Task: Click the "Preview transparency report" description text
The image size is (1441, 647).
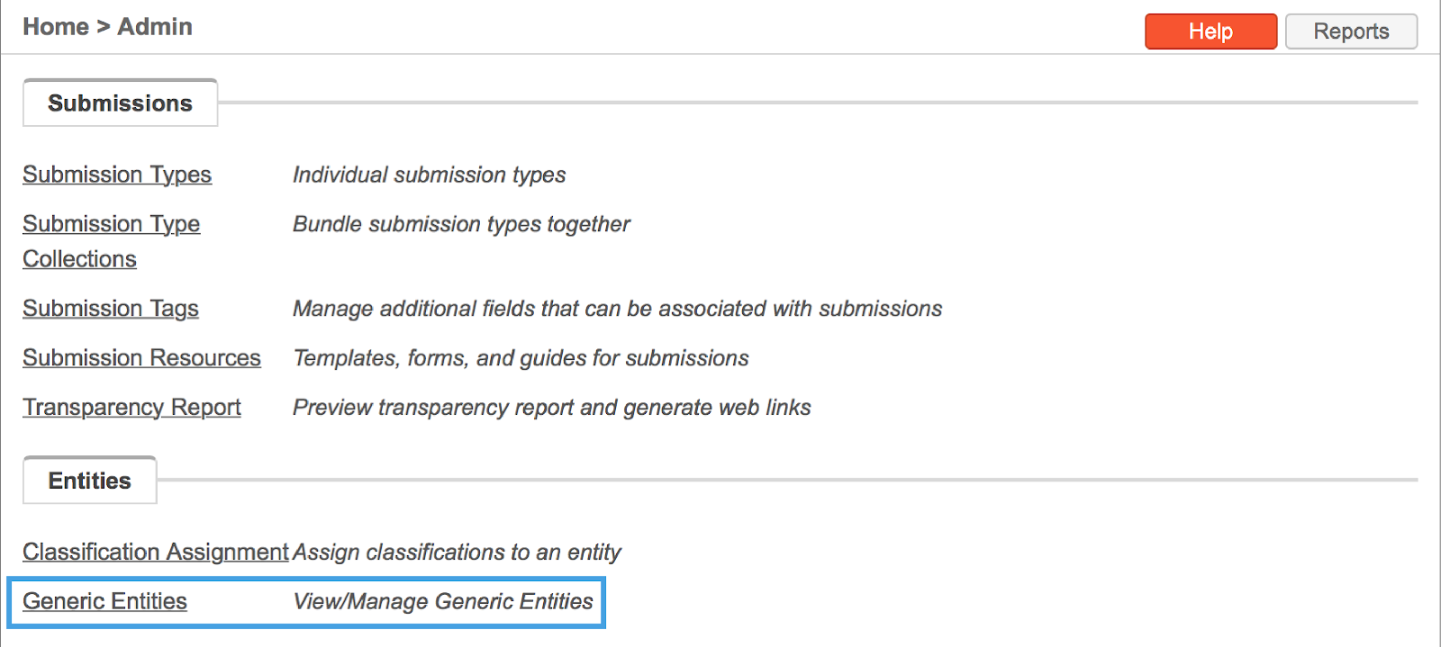Action: (x=551, y=408)
